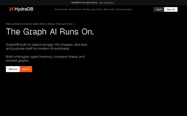
Task: Open the data connectors announcement link
Action: (41, 24)
